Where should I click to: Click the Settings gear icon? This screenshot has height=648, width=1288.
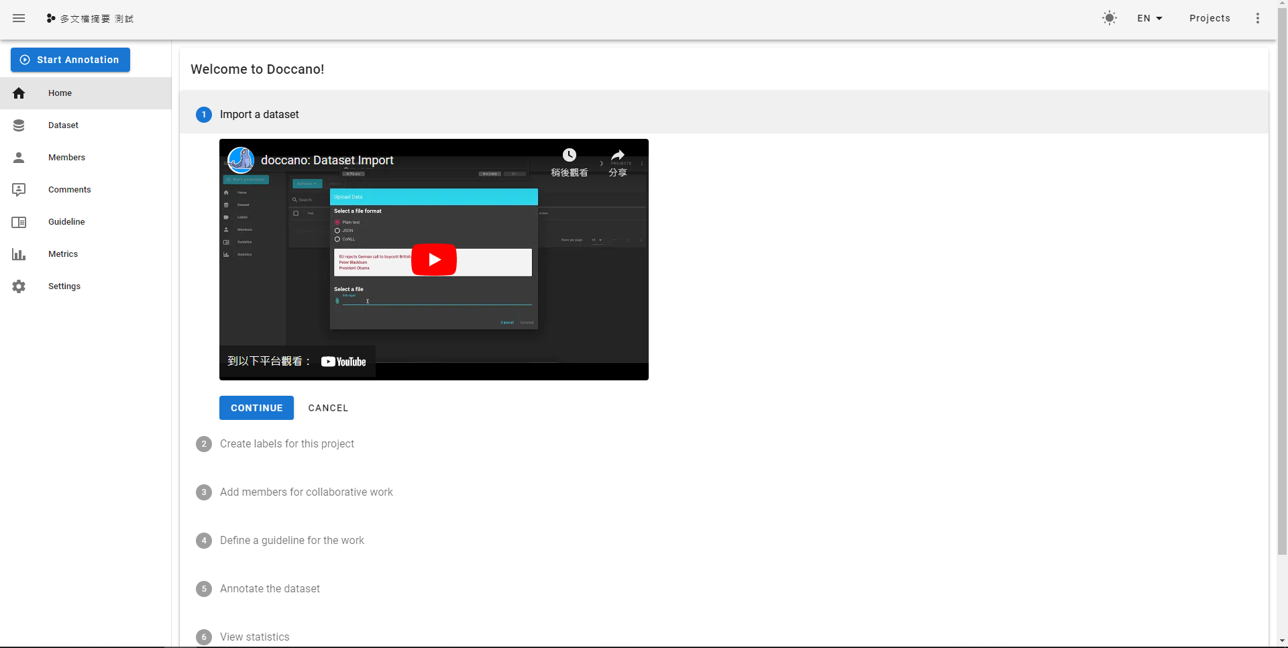coord(19,286)
